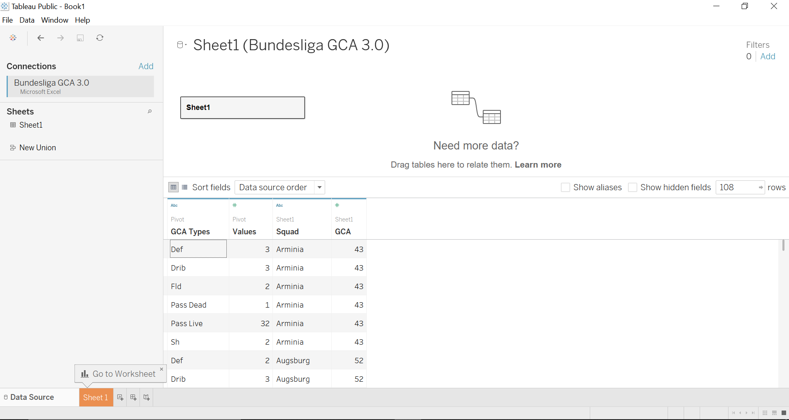Select the Bundesliga GCA 3.0 connection
This screenshot has width=789, height=420.
coord(80,86)
